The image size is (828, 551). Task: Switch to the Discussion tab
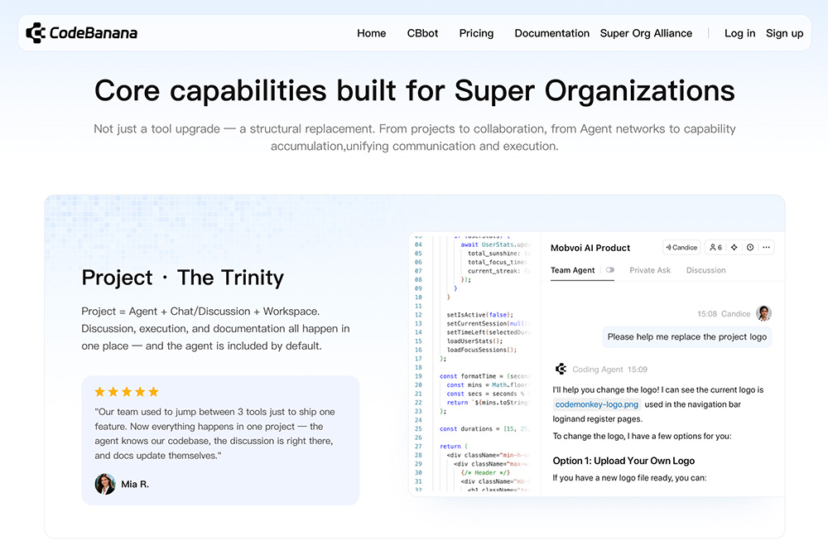point(705,270)
